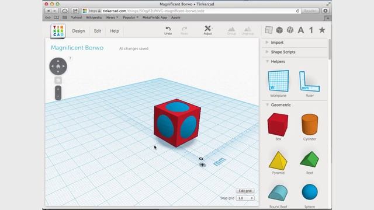Open the Snap grid dropdown
This screenshot has height=210, width=374.
pyautogui.click(x=245, y=198)
